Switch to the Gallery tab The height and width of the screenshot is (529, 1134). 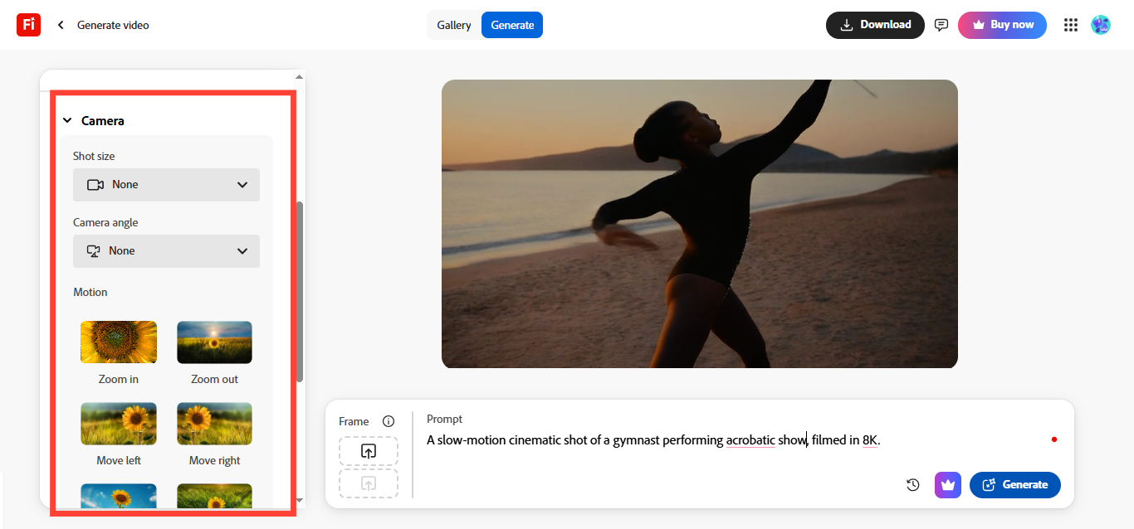point(454,25)
